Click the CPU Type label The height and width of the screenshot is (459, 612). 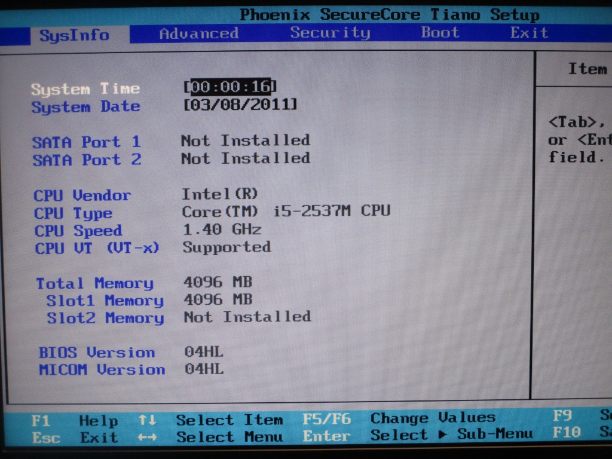(73, 213)
